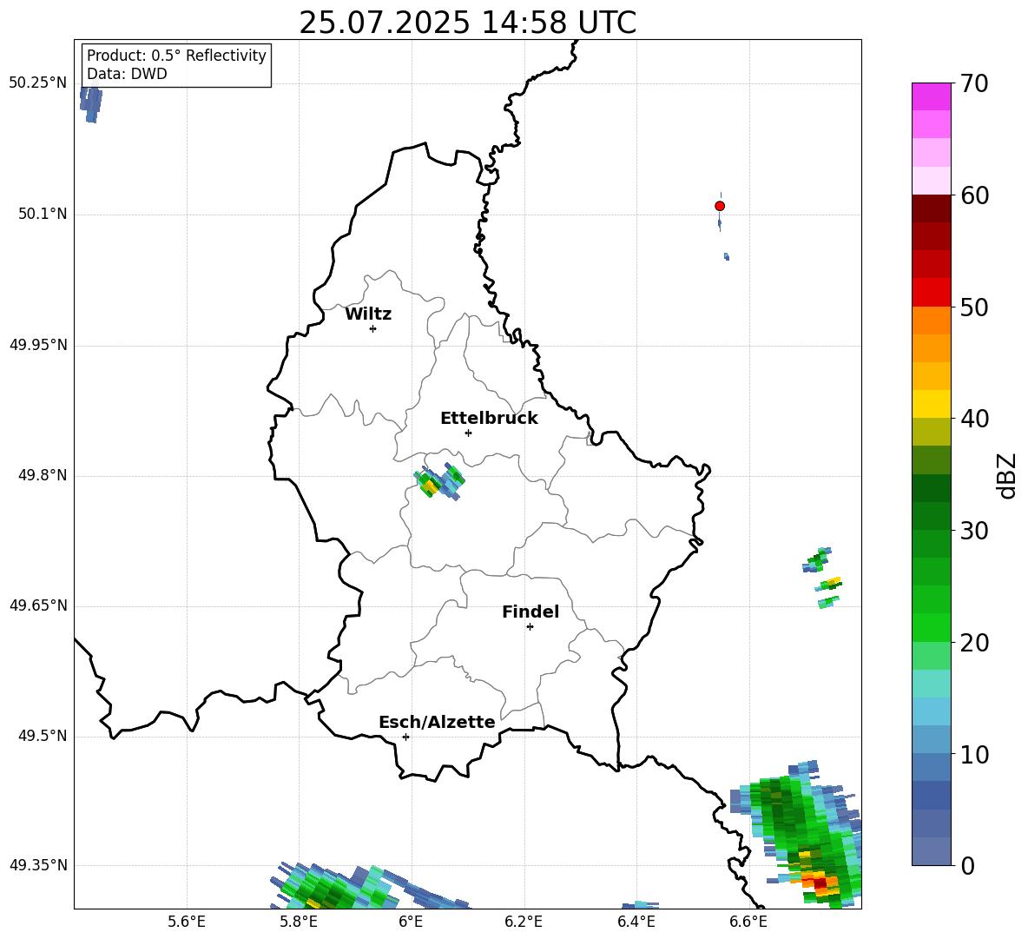Click the 40 tick on colorbar
Screen dimensions: 1028x939
[x=974, y=419]
